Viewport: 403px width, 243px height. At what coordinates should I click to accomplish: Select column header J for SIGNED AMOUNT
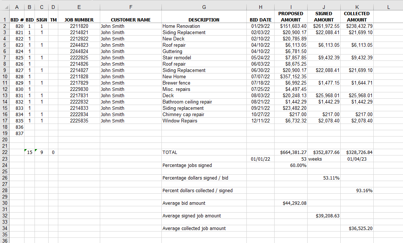(x=324, y=7)
